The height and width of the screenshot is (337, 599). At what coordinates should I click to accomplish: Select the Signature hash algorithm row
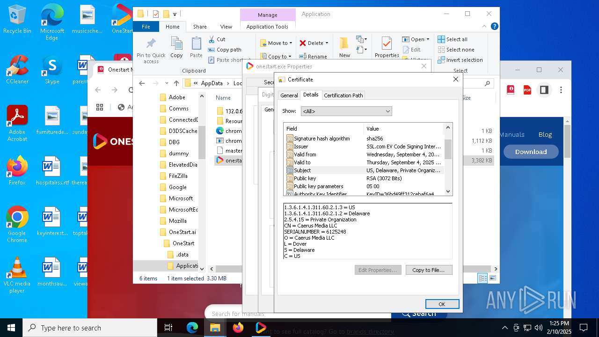[x=364, y=139]
